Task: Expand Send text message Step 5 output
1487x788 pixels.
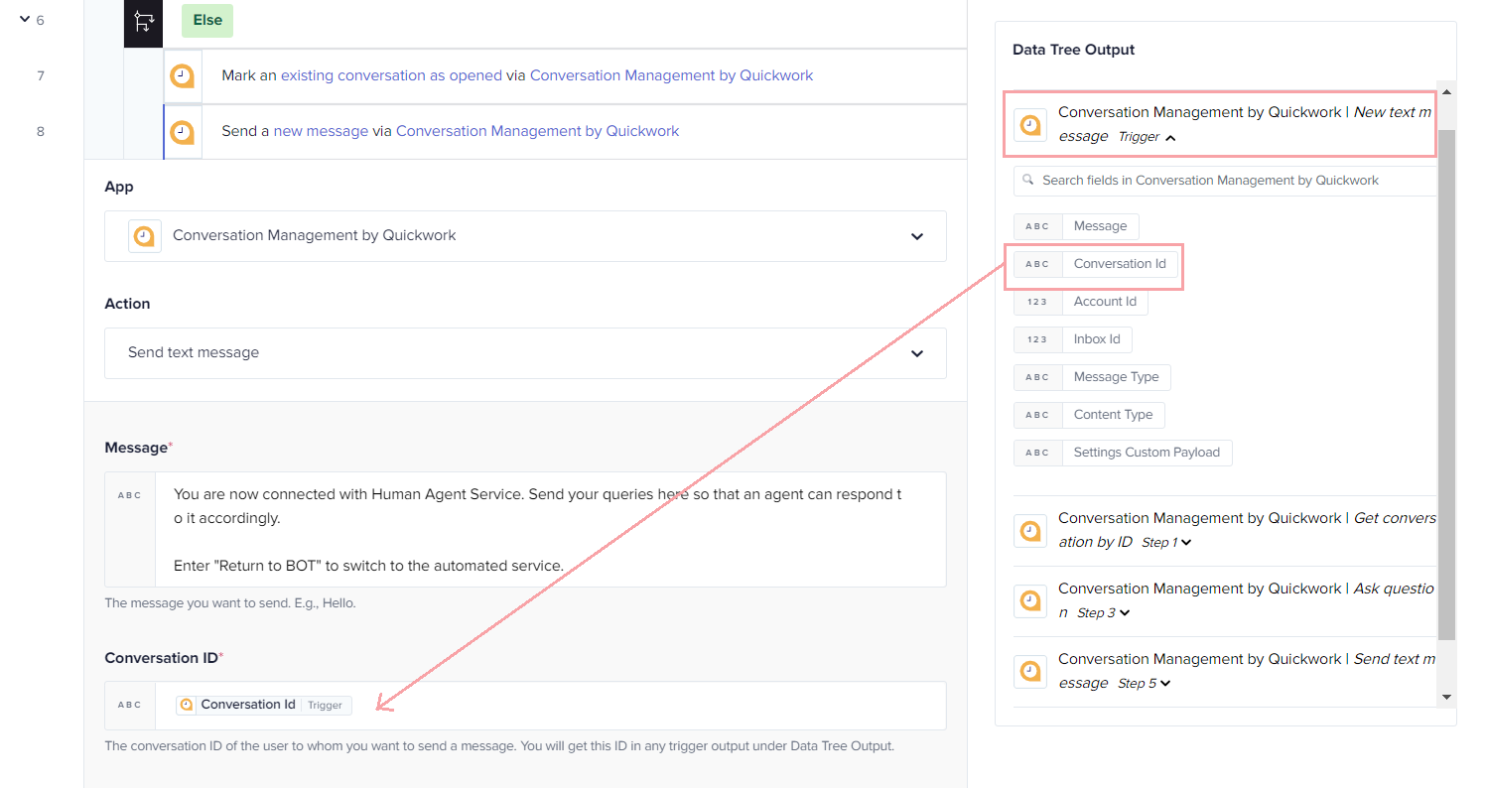Action: click(x=1165, y=684)
